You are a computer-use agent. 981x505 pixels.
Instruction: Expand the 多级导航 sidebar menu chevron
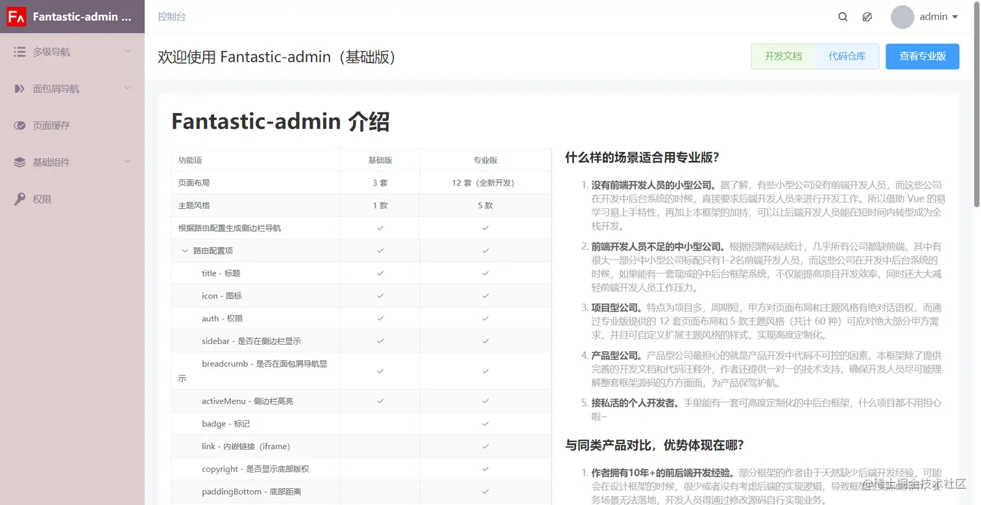(127, 51)
